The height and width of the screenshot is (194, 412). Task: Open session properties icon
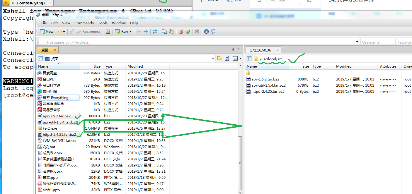tap(108, 32)
